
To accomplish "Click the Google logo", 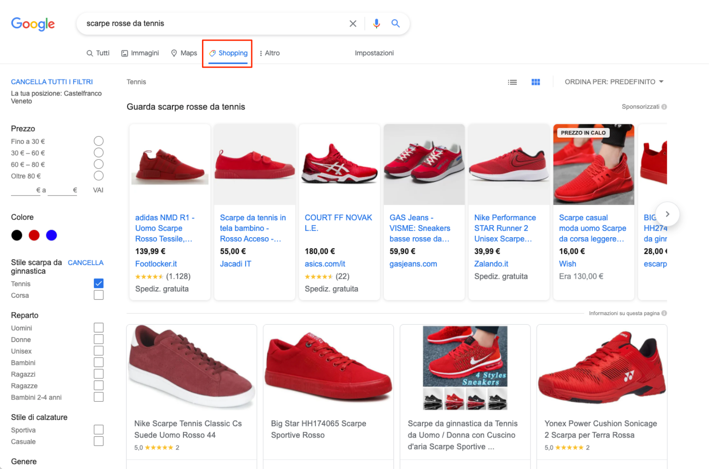I will pyautogui.click(x=33, y=24).
